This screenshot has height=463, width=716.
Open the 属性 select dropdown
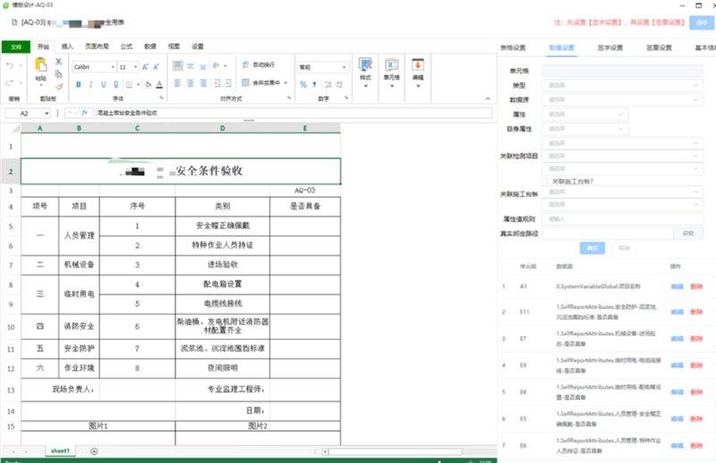click(585, 114)
